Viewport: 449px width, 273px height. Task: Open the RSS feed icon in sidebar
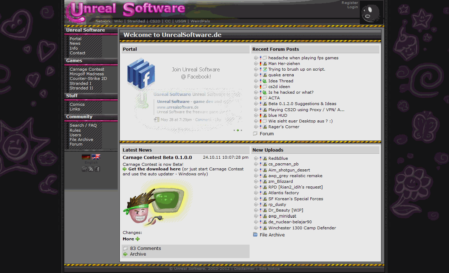[91, 169]
